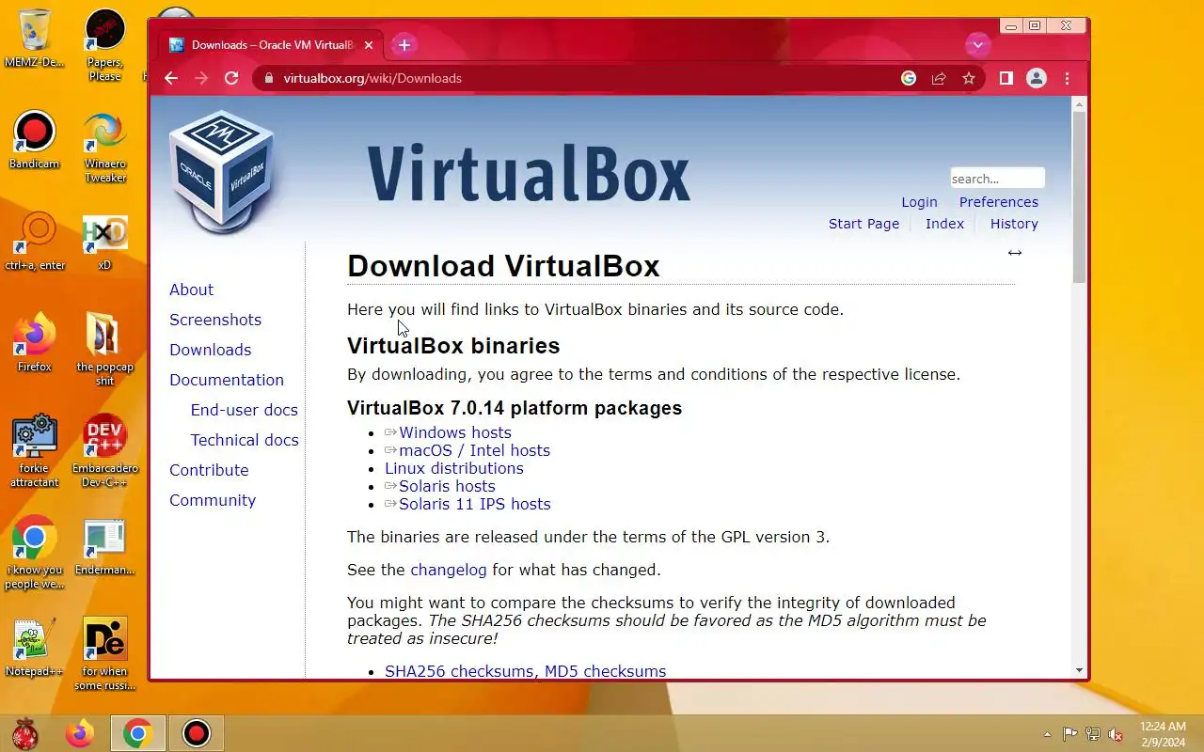1204x752 pixels.
Task: Click the page vertical scrollbar thumb
Action: click(1079, 196)
